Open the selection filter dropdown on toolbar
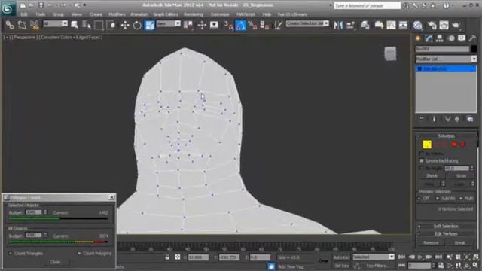 (x=55, y=23)
